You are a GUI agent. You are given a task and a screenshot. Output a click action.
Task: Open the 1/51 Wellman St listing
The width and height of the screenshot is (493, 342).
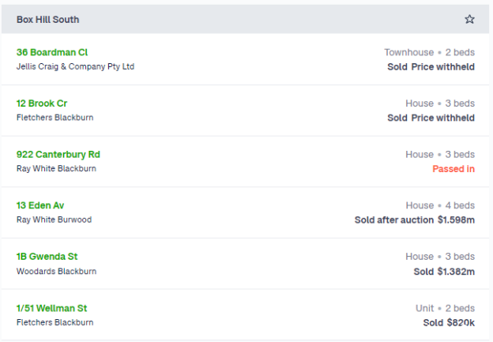point(51,308)
